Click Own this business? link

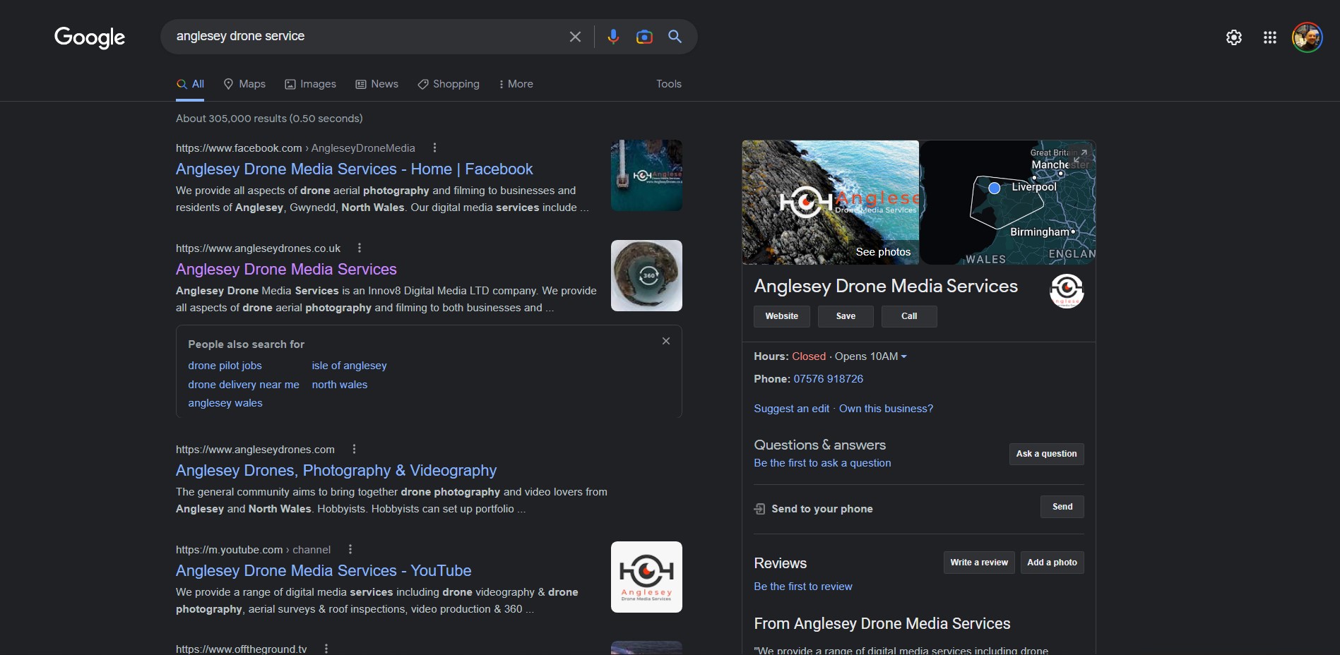[886, 409]
